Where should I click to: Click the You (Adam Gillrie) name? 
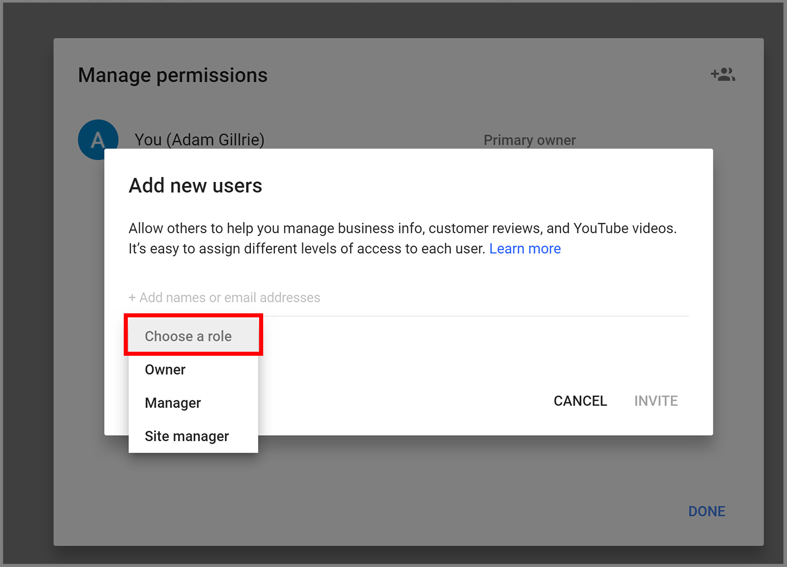coord(200,139)
